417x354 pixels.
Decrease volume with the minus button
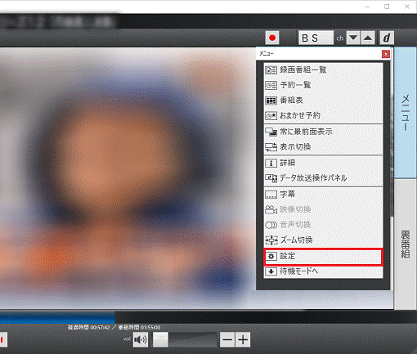click(x=227, y=339)
